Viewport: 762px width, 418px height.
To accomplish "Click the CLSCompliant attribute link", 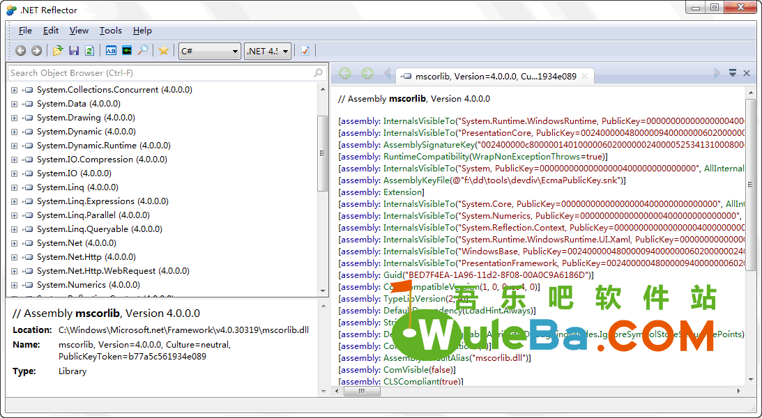I will click(410, 382).
